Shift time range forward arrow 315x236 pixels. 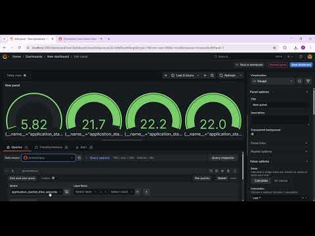point(205,75)
